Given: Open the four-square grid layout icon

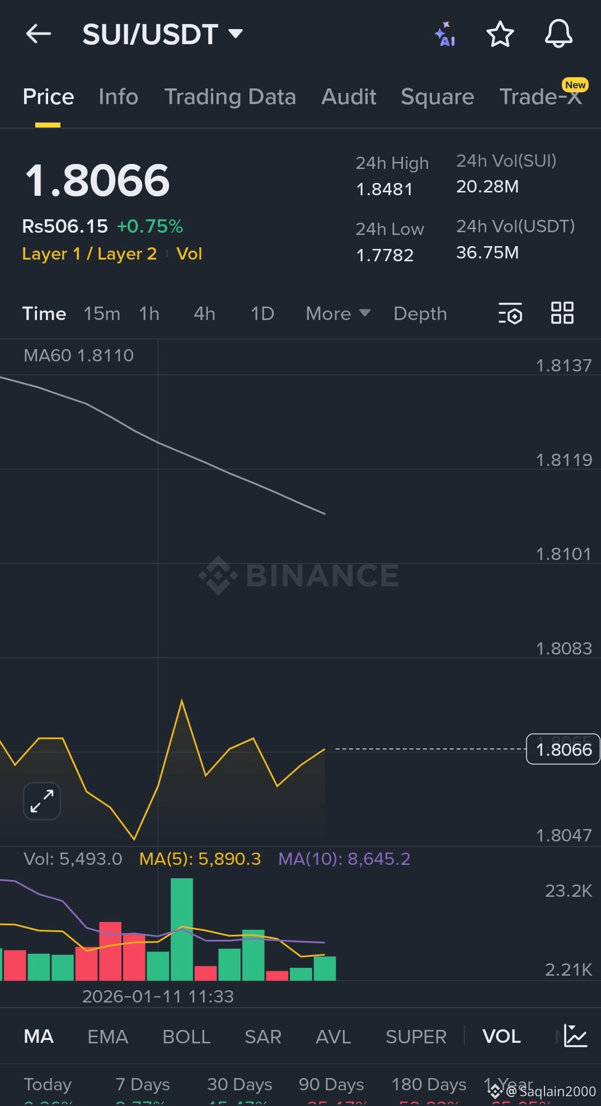Looking at the screenshot, I should (x=562, y=313).
